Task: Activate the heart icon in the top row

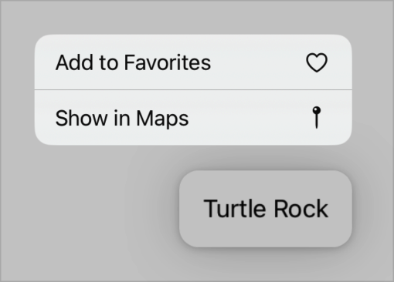Action: 317,62
